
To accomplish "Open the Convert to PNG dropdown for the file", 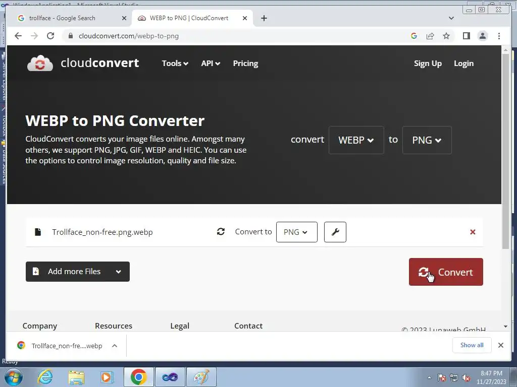I will 296,232.
